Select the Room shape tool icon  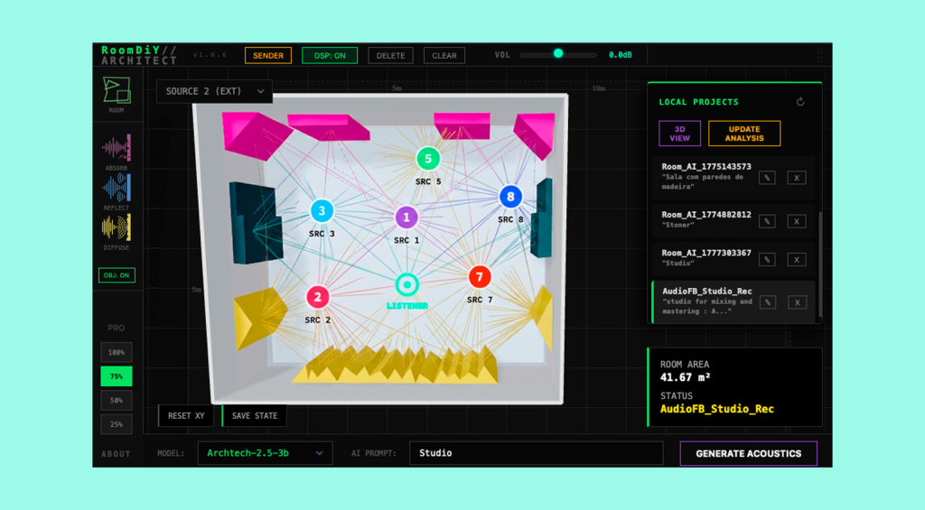click(x=117, y=90)
